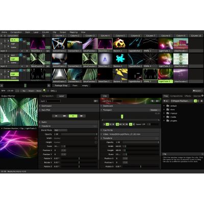Click the blue B bypass button on Layer 2
Image resolution: width=204 pixels, height=204 pixels.
point(21,55)
